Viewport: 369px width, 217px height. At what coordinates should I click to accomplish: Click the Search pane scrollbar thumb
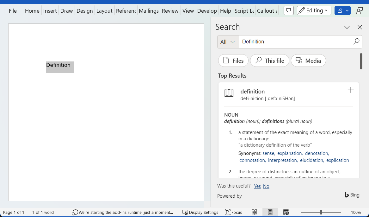tap(361, 61)
